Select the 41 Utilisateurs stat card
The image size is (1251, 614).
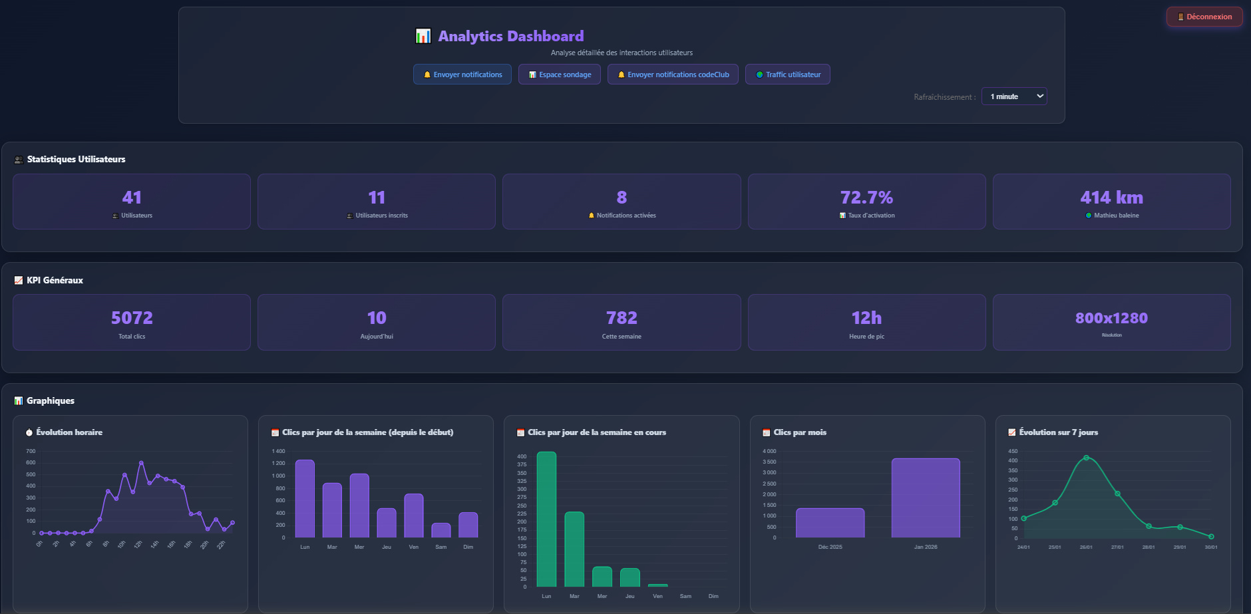click(x=131, y=201)
